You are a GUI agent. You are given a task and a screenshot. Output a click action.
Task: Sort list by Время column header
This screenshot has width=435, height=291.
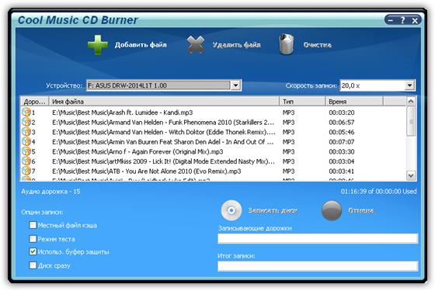(x=354, y=102)
